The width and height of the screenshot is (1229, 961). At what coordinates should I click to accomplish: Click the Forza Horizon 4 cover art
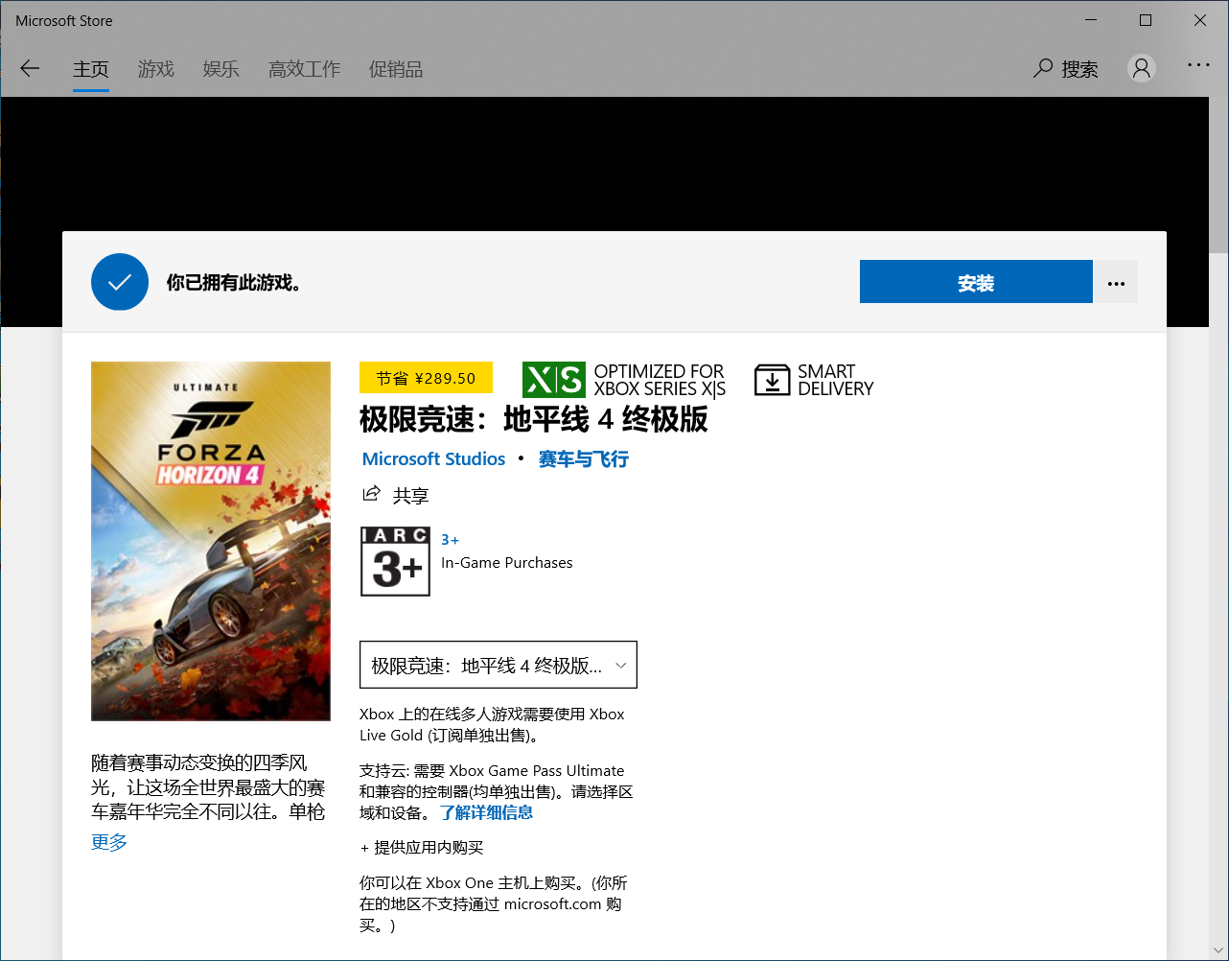coord(211,541)
